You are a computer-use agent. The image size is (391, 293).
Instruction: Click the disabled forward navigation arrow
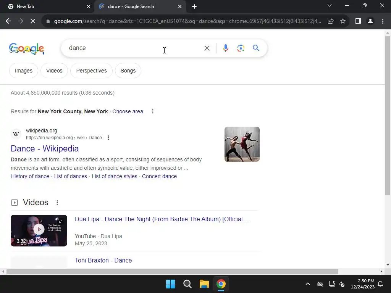pyautogui.click(x=21, y=21)
